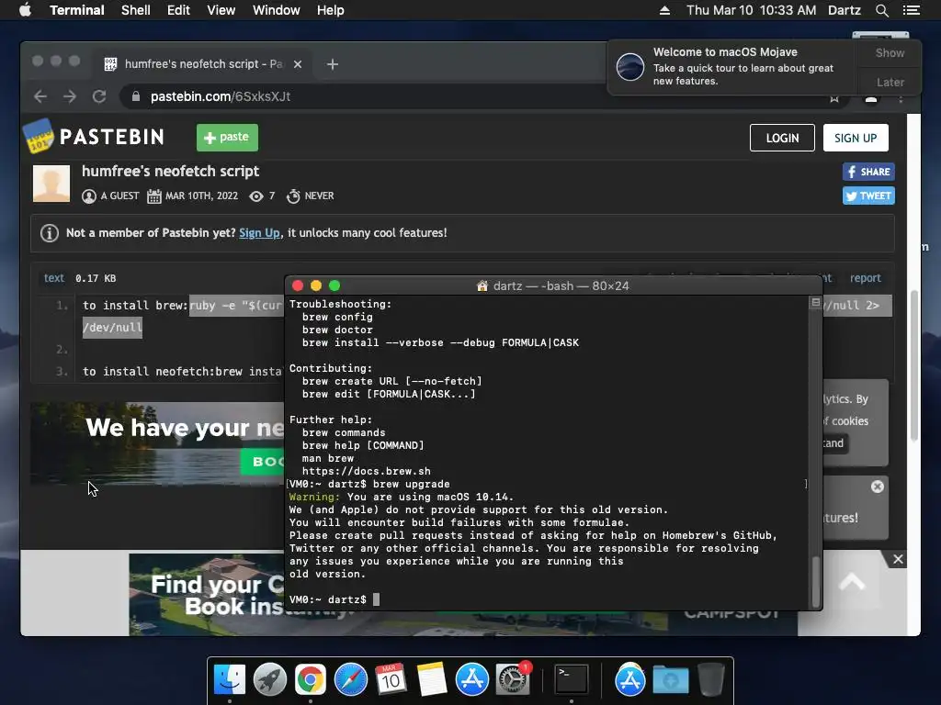The height and width of the screenshot is (705, 941).
Task: Open the Shell menu
Action: pyautogui.click(x=136, y=10)
